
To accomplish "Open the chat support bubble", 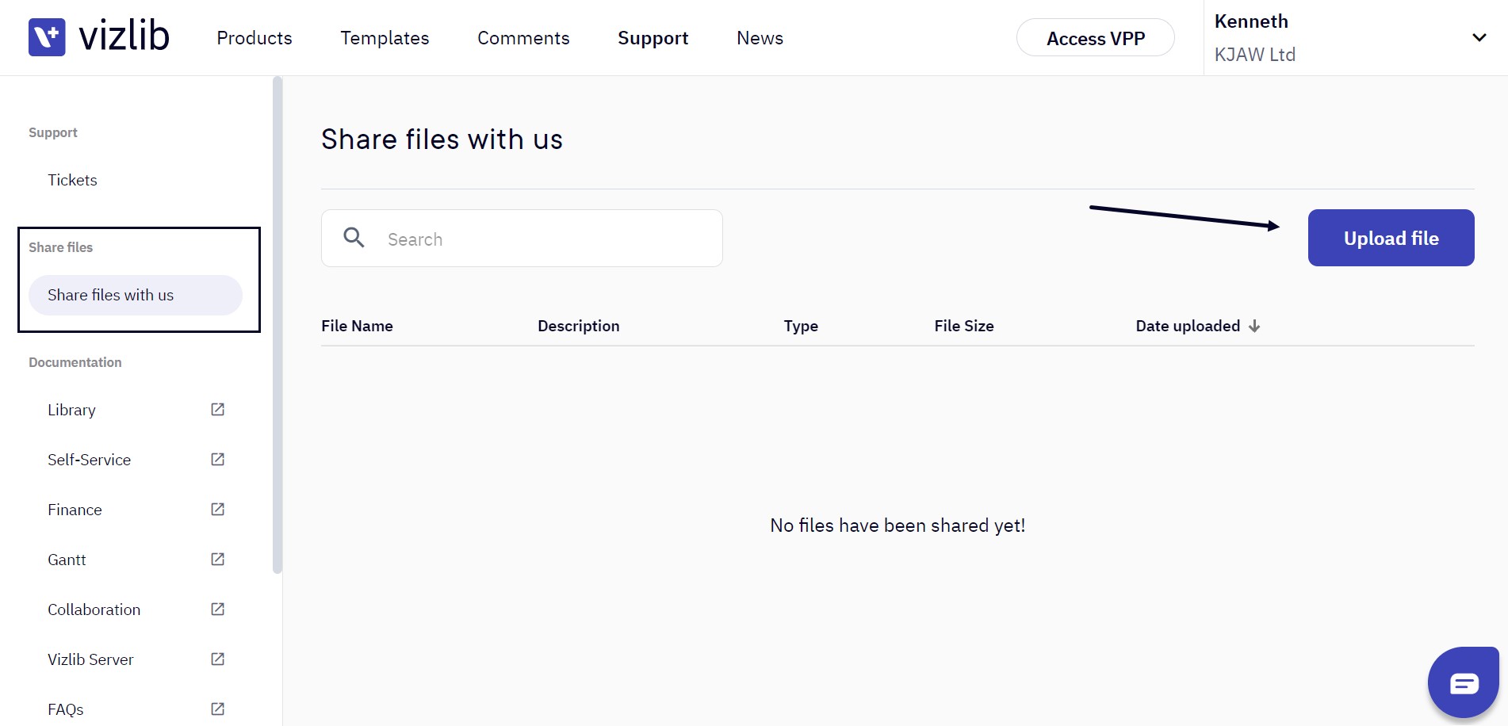I will (x=1463, y=682).
